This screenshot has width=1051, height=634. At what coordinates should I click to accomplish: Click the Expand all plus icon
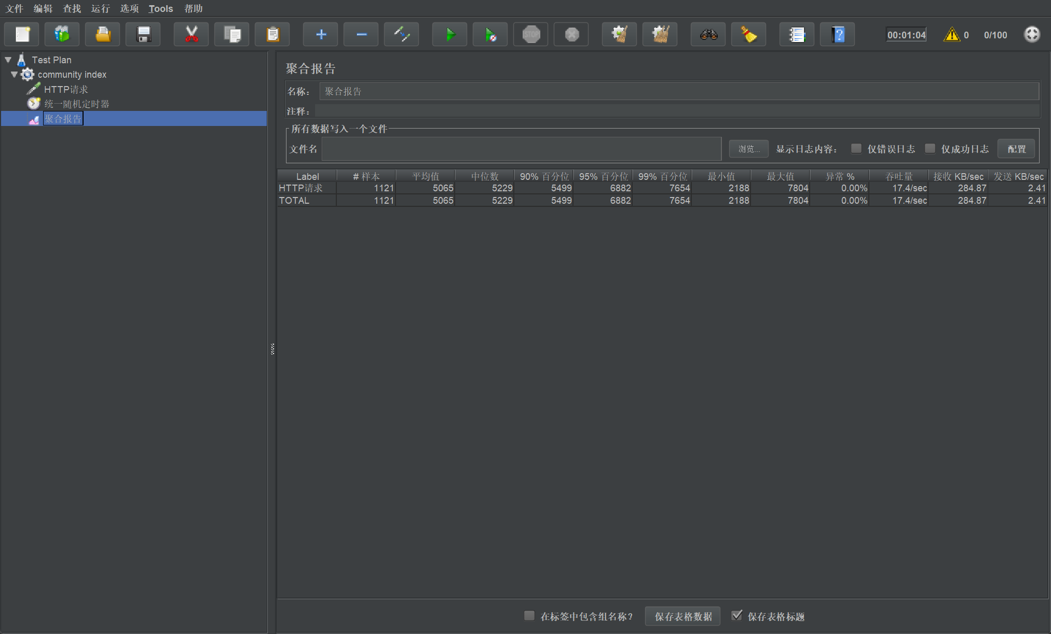[x=321, y=35]
